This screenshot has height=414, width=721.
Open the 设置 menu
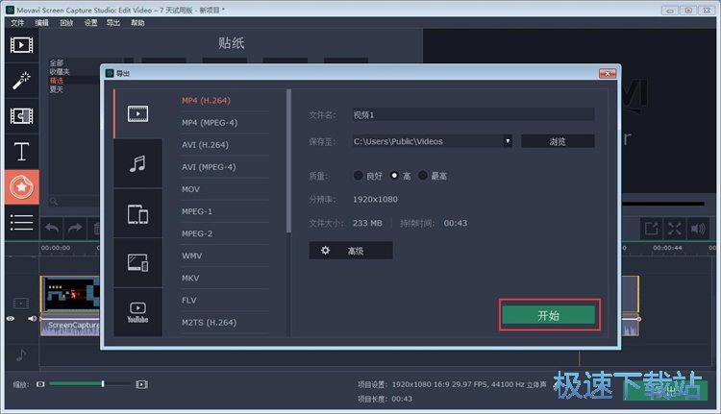pos(90,22)
